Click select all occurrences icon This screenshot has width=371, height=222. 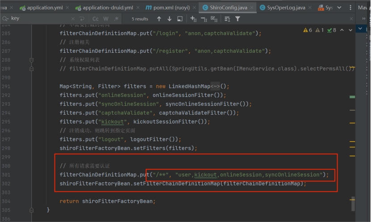pos(214,19)
